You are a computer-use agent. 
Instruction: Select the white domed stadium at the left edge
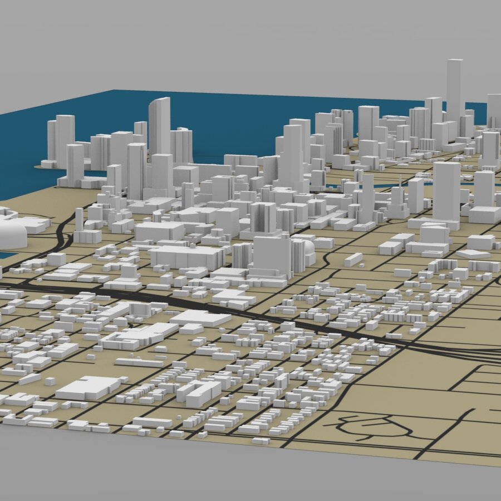pyautogui.click(x=12, y=234)
